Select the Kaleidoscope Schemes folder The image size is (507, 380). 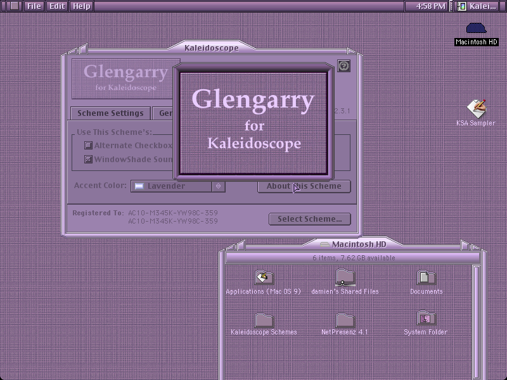[x=264, y=320]
